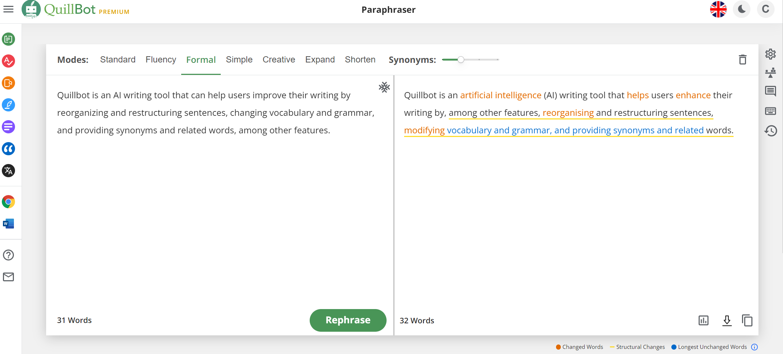Open the hamburger menu
The image size is (783, 354).
[x=8, y=9]
